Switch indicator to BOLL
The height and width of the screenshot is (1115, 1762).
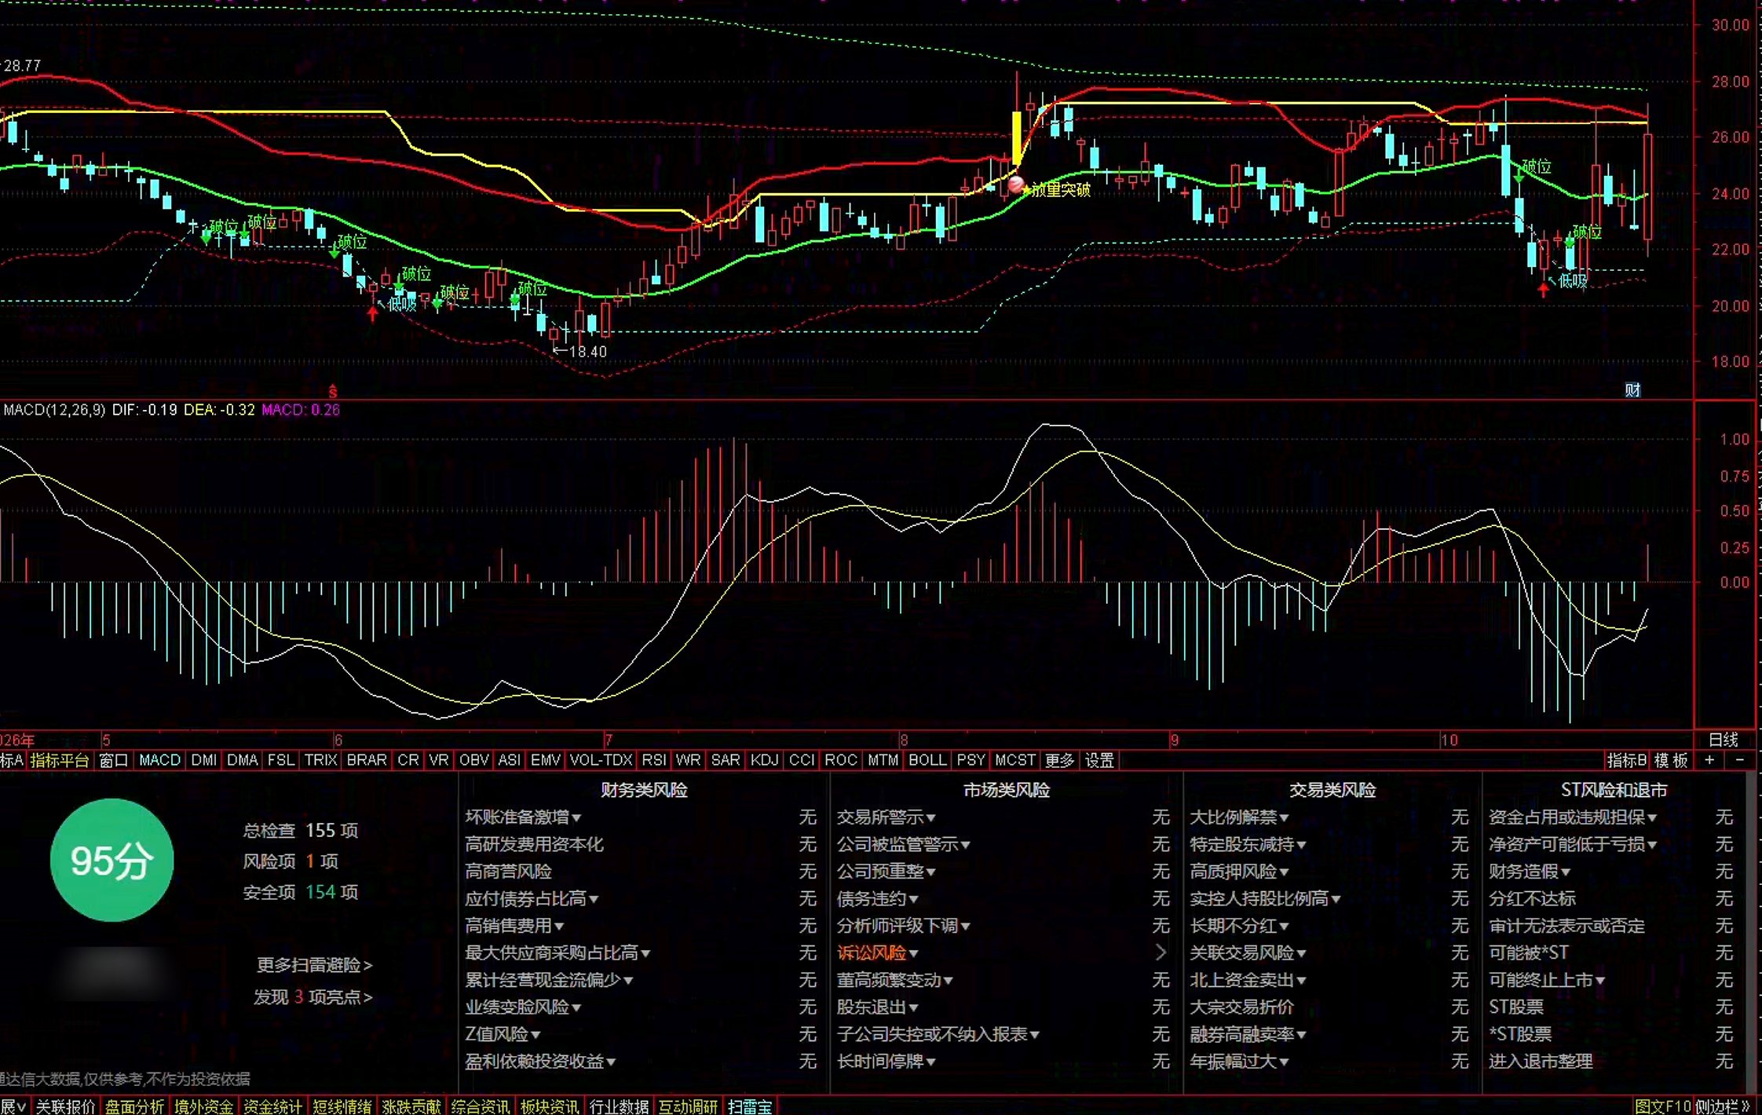point(927,760)
